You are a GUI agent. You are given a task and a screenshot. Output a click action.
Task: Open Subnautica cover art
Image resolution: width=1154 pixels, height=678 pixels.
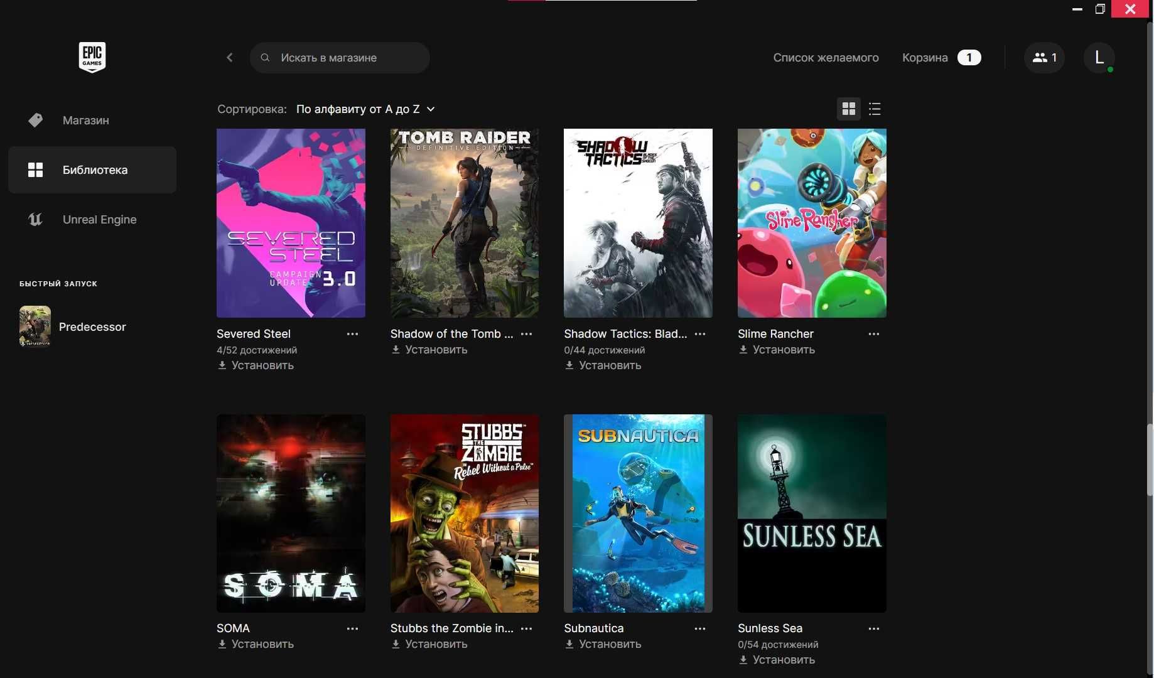click(638, 514)
